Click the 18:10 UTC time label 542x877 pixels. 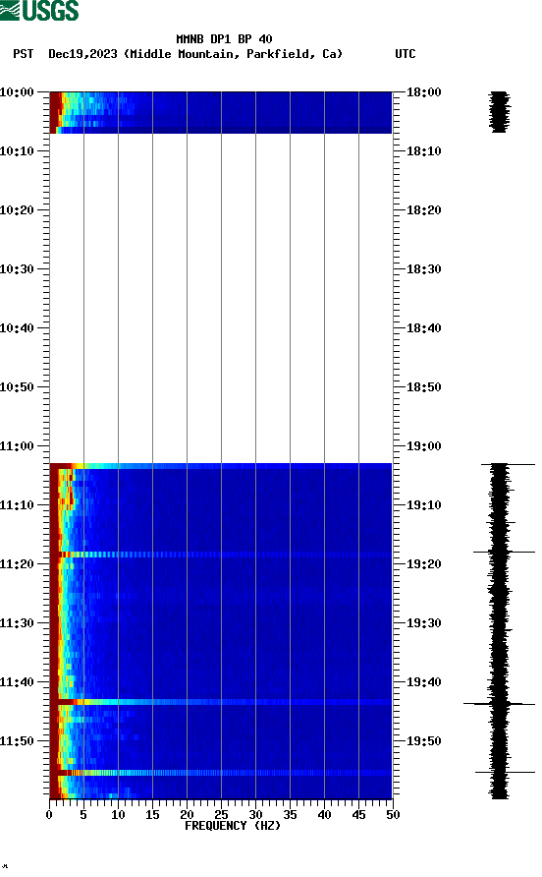423,151
